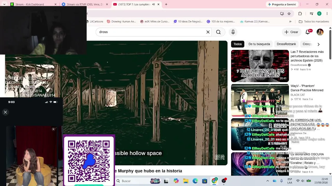Image resolution: width=332 pixels, height=186 pixels.
Task: Open the volume speaker tray icon
Action: click(303, 181)
